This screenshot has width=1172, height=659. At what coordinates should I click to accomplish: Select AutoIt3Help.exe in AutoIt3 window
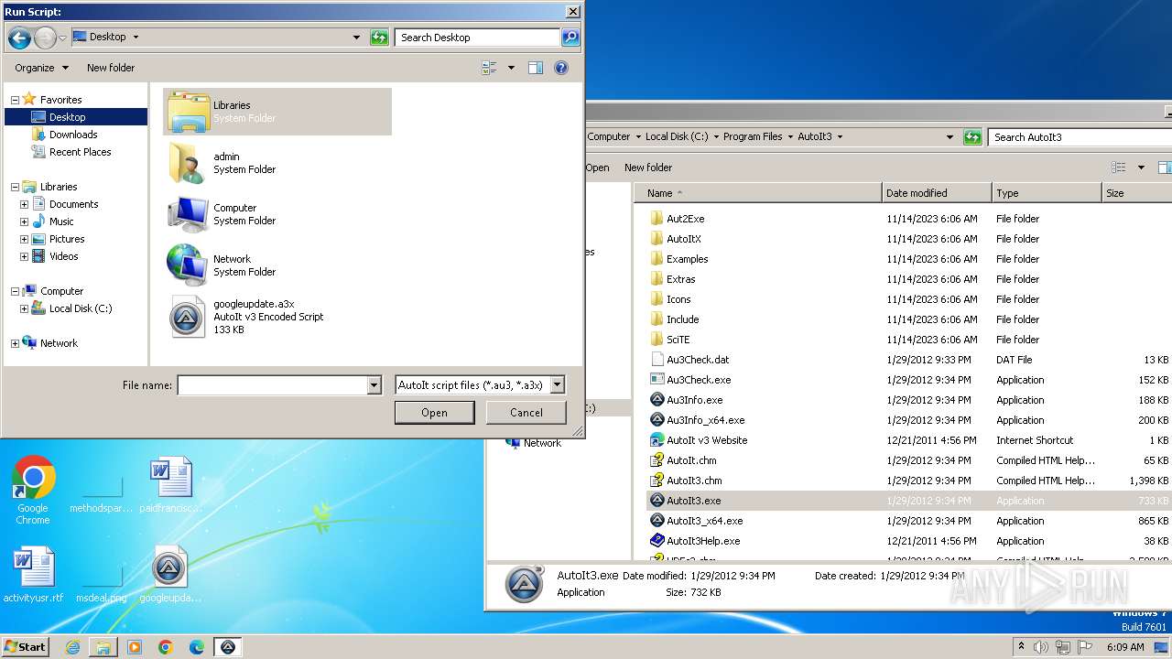point(703,541)
